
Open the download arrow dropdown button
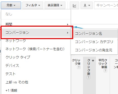pyautogui.click(x=86, y=5)
